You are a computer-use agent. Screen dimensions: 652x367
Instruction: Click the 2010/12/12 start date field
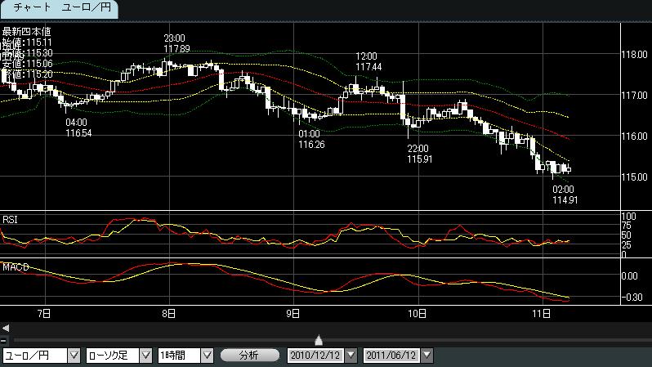point(315,356)
